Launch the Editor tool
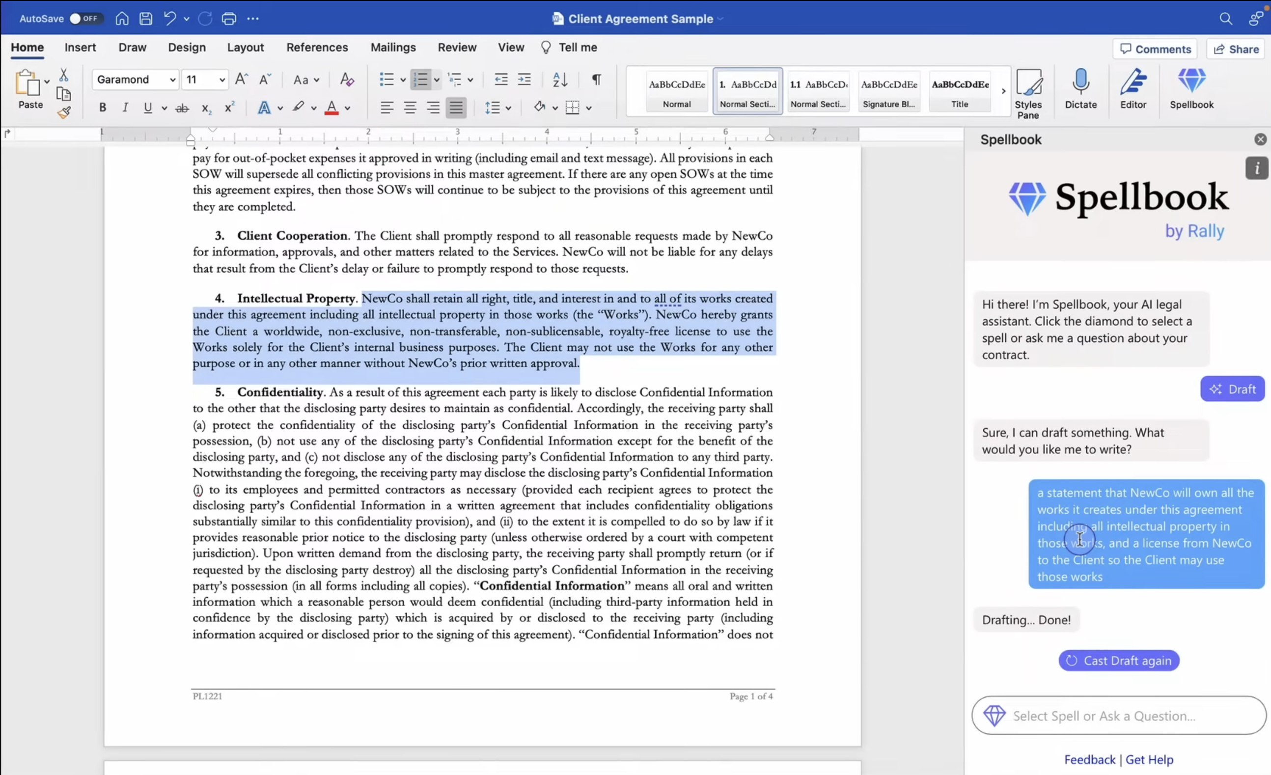This screenshot has height=775, width=1271. [1133, 89]
